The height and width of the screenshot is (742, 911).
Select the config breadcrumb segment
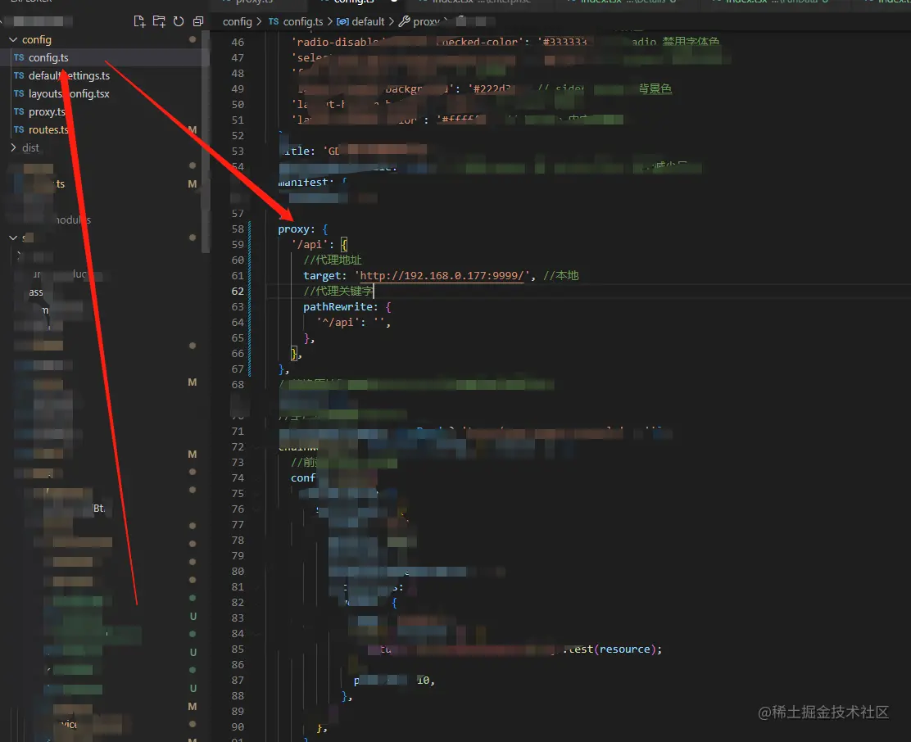coord(237,21)
